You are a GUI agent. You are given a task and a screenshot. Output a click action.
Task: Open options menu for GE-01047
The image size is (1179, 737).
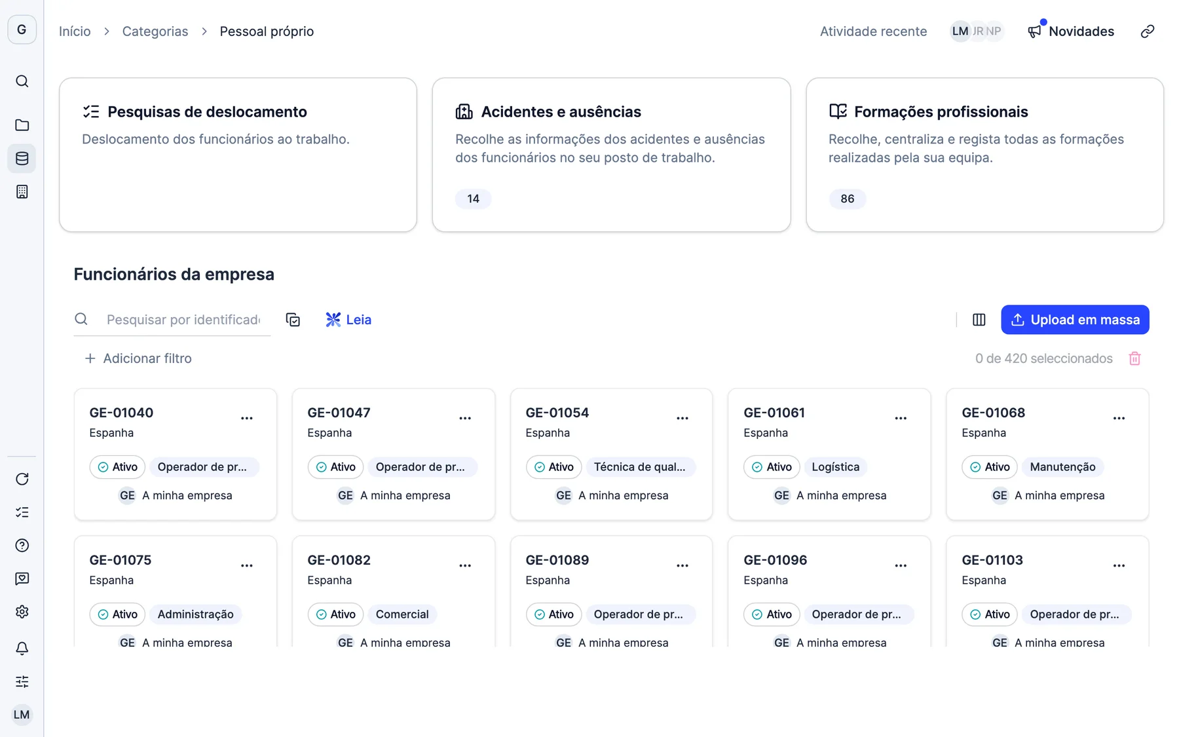click(465, 418)
